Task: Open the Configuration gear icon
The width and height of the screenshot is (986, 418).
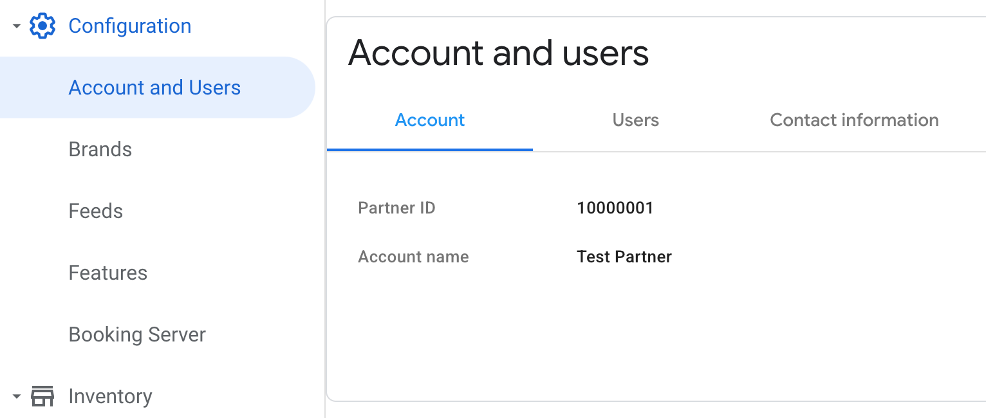Action: pos(42,26)
